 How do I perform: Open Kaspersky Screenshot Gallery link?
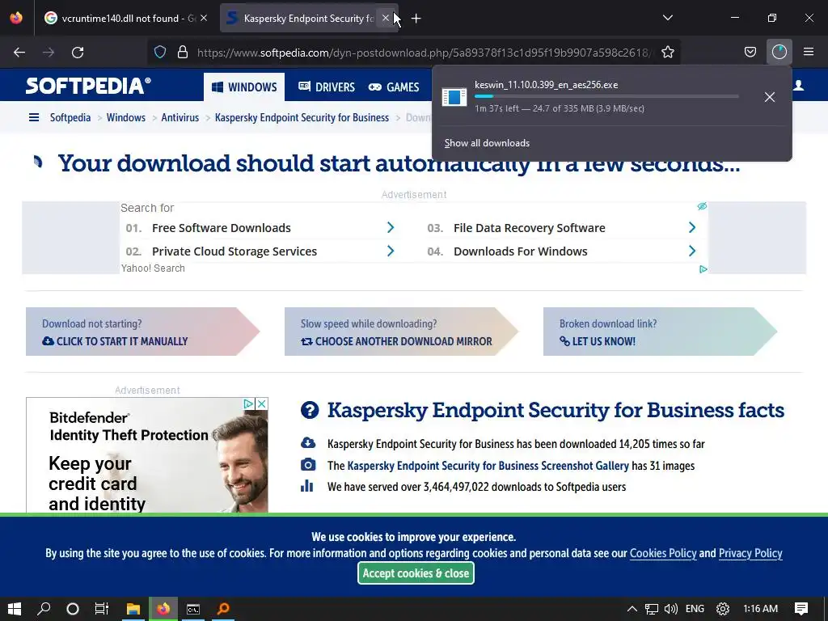click(488, 466)
